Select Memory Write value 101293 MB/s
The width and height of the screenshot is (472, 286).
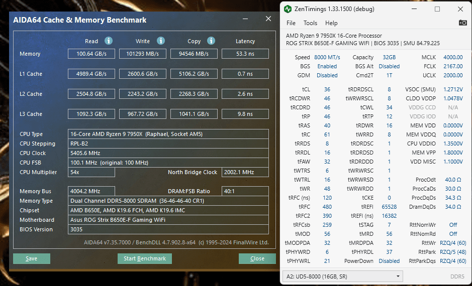(x=143, y=54)
